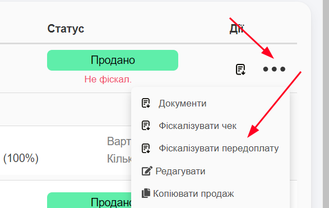329x208 pixels.
Task: Click the Статус column header
Action: 66,29
